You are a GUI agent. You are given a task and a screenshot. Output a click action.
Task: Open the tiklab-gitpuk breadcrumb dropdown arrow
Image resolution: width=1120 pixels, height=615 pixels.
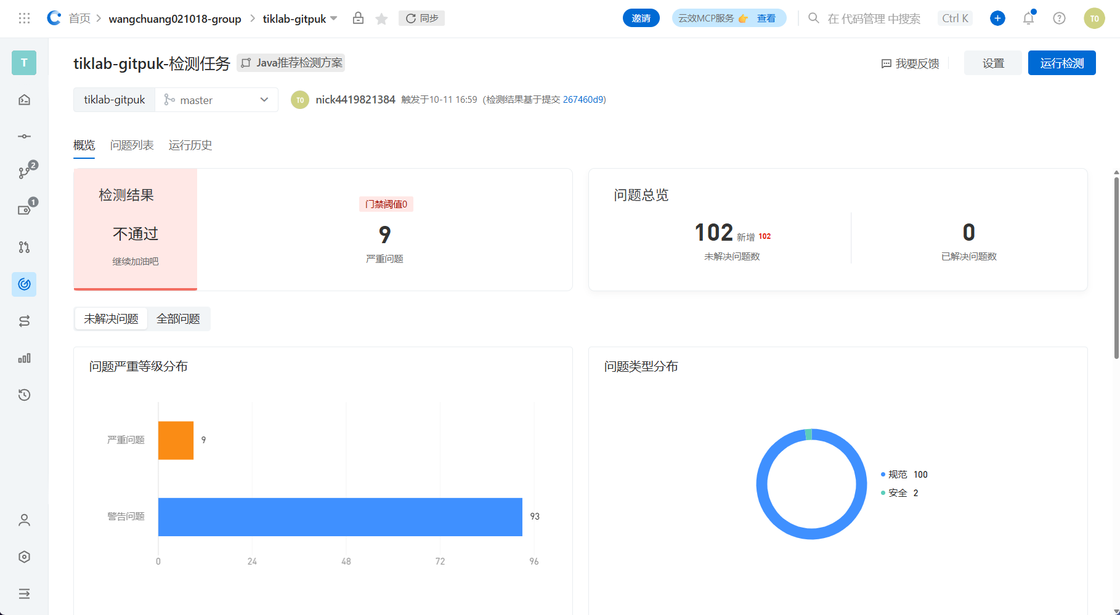(333, 18)
